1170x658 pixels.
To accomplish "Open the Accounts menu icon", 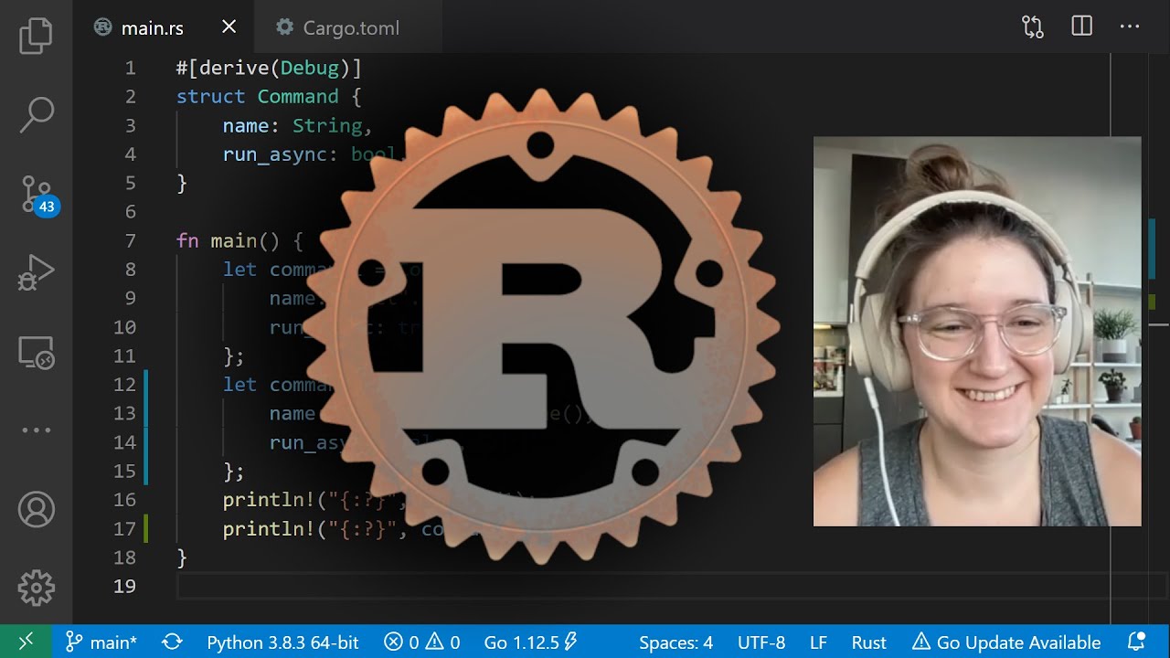I will pyautogui.click(x=37, y=509).
